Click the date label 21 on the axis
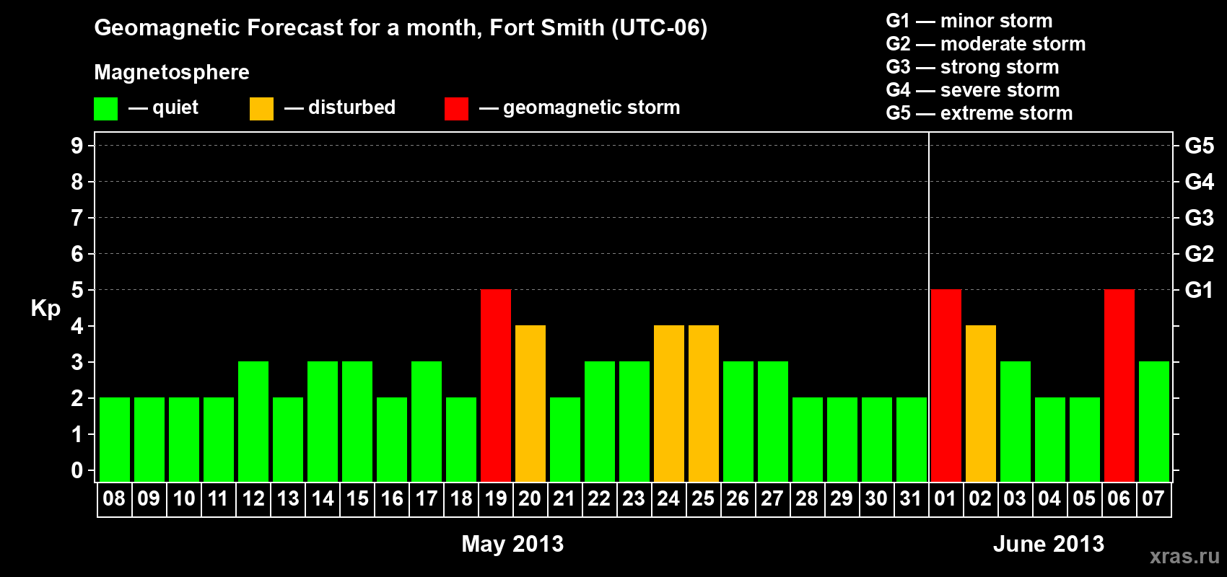This screenshot has width=1227, height=577. tap(565, 499)
